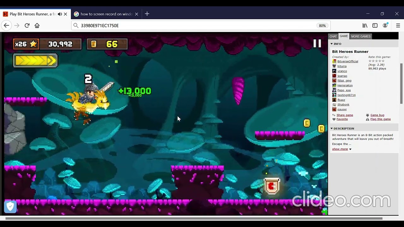Open testing48714 creator profile link
Image resolution: width=404 pixels, height=227 pixels.
[x=346, y=95]
